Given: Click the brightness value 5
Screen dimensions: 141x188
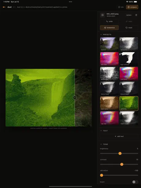Looking at the screenshot, I should (x=138, y=149).
